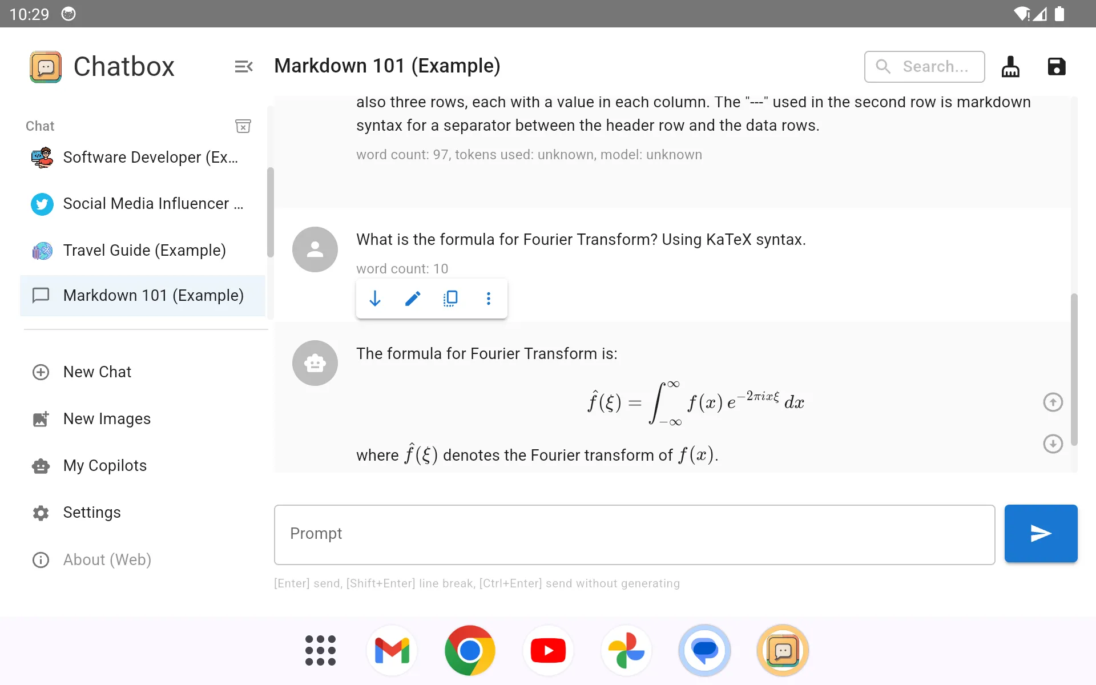Open the sidebar menu hamburger toggle
This screenshot has height=685, width=1096.
[x=243, y=66]
